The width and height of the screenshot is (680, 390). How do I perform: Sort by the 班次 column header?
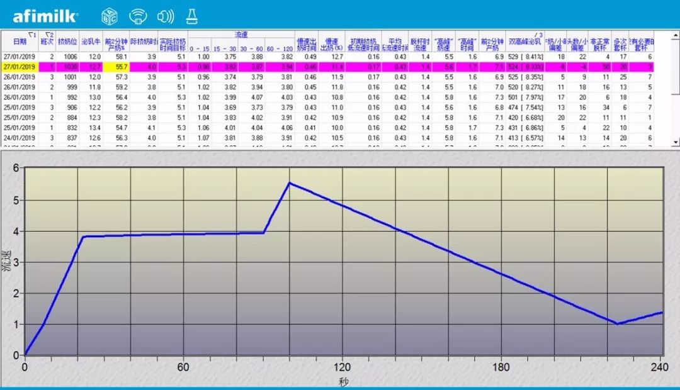(x=47, y=42)
